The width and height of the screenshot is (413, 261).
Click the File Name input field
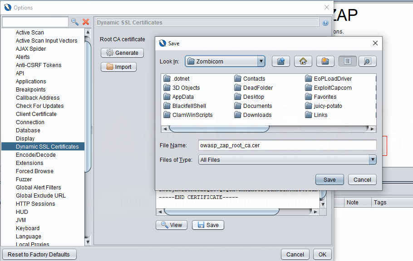[287, 145]
